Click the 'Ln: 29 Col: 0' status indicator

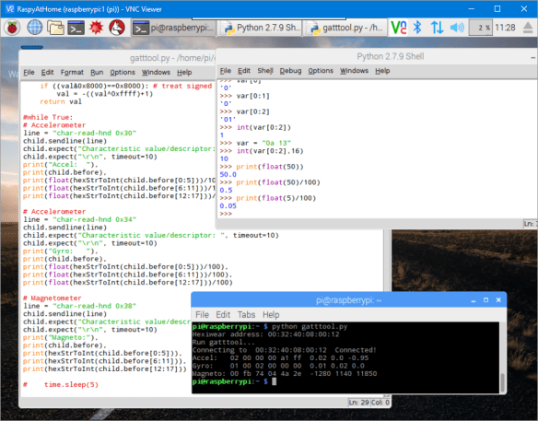click(x=369, y=403)
